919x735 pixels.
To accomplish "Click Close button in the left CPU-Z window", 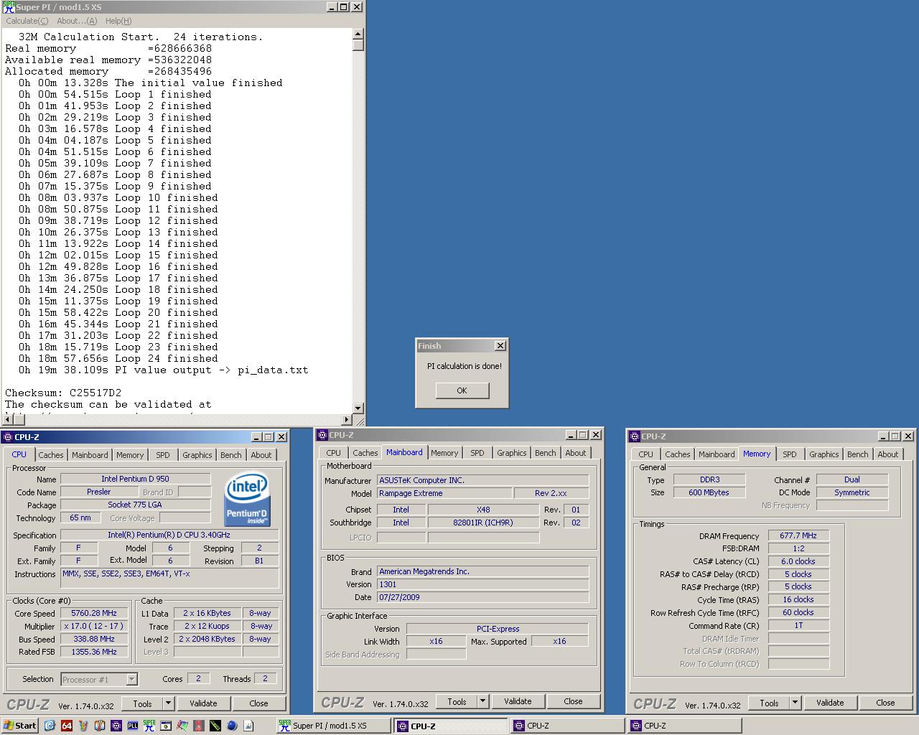I will [258, 703].
